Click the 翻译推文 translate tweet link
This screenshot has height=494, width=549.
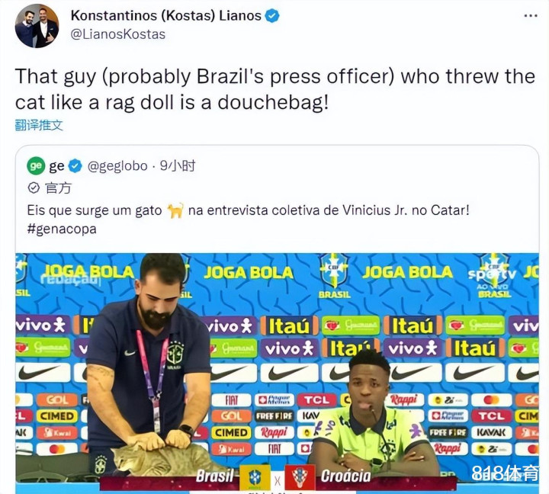coord(39,125)
